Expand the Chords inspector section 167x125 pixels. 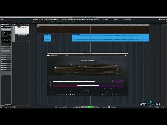(6, 49)
